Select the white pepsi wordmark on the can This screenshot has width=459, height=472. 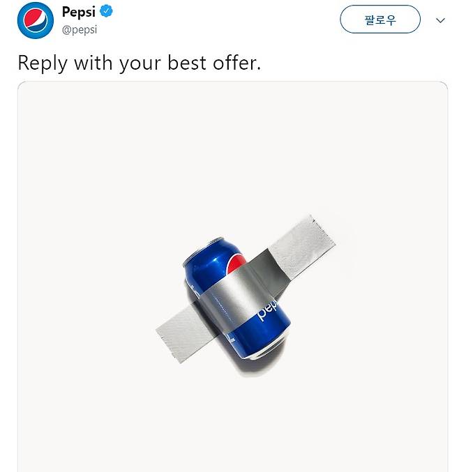[266, 310]
